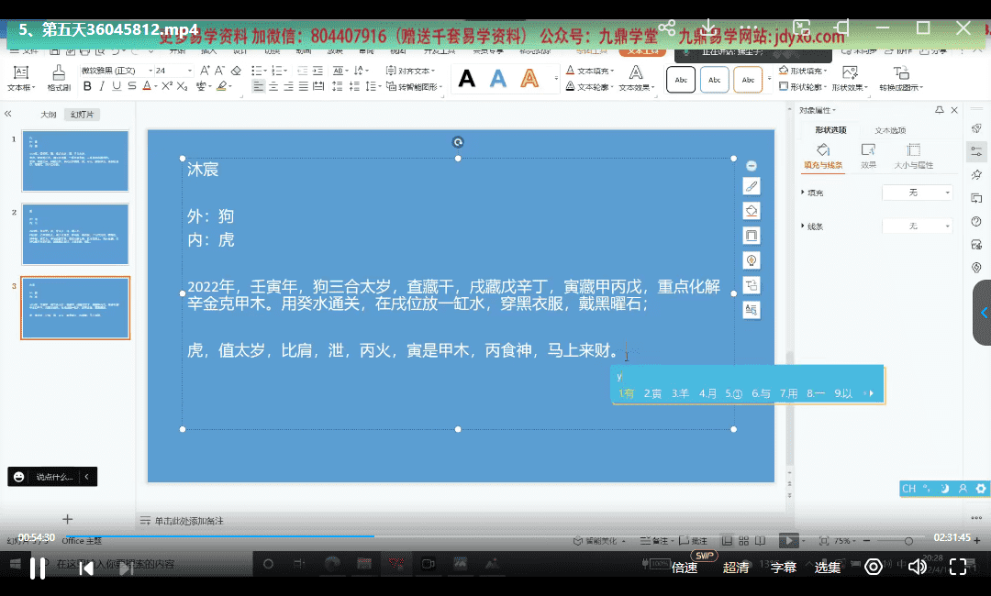The height and width of the screenshot is (596, 991).
Task: Click the paintbrush icon beside the text box
Action: coord(752,186)
